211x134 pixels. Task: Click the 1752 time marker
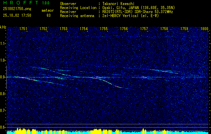(x=44, y=28)
